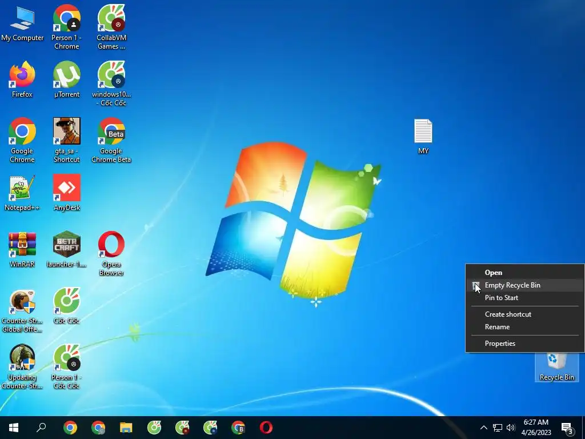Open Opera from the taskbar
This screenshot has width=585, height=439.
(x=266, y=428)
